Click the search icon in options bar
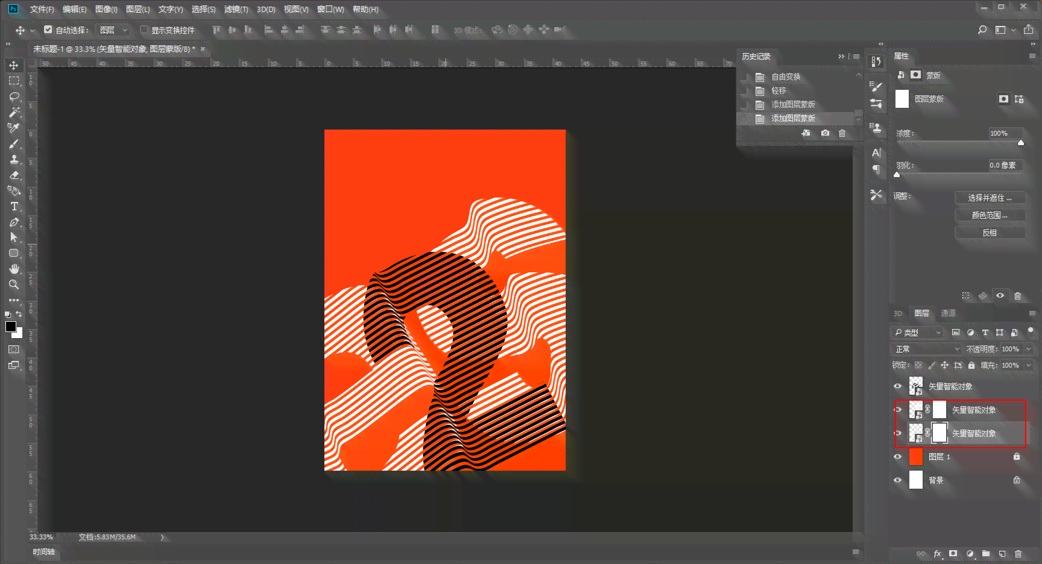1042x564 pixels. (x=982, y=30)
